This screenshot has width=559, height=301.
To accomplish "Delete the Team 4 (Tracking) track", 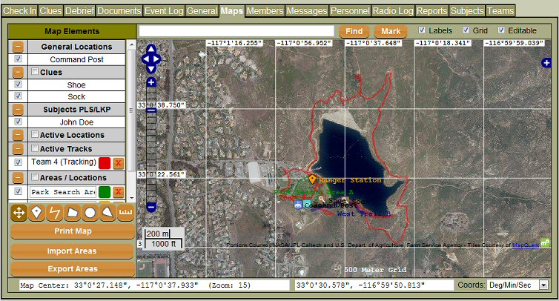I will (x=118, y=163).
